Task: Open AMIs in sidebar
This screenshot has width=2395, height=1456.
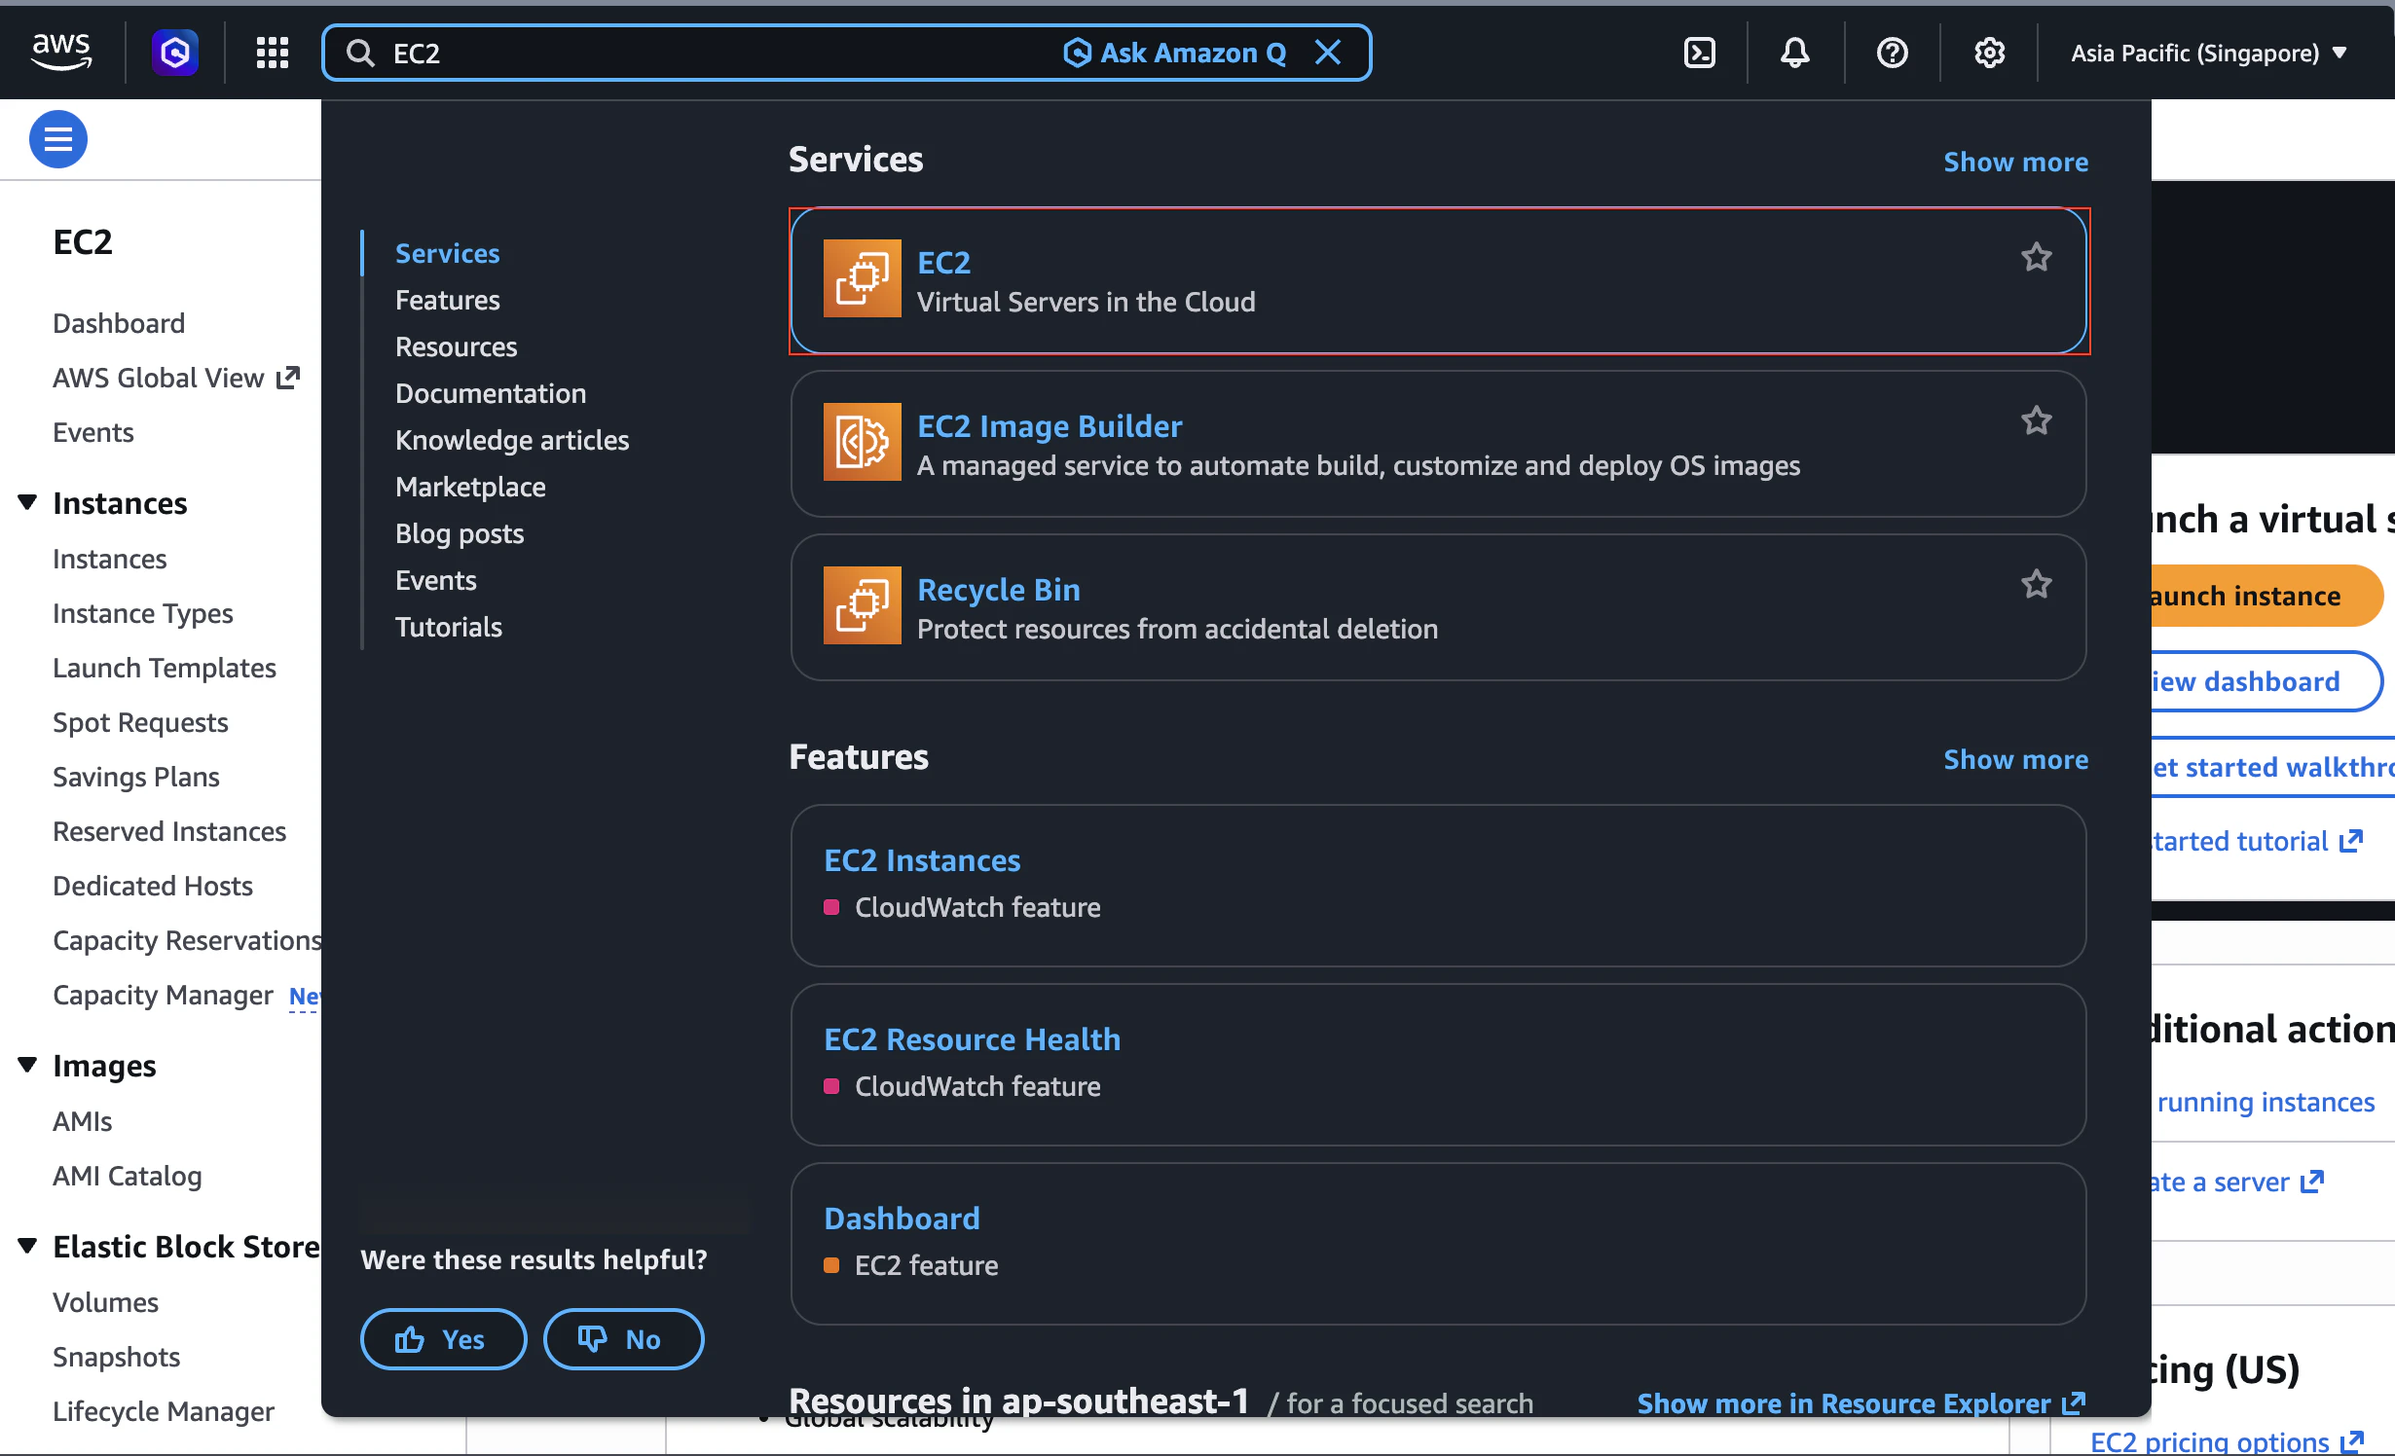Action: [x=83, y=1121]
